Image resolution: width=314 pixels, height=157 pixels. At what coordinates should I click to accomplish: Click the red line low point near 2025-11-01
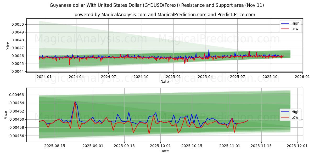(x=234, y=133)
